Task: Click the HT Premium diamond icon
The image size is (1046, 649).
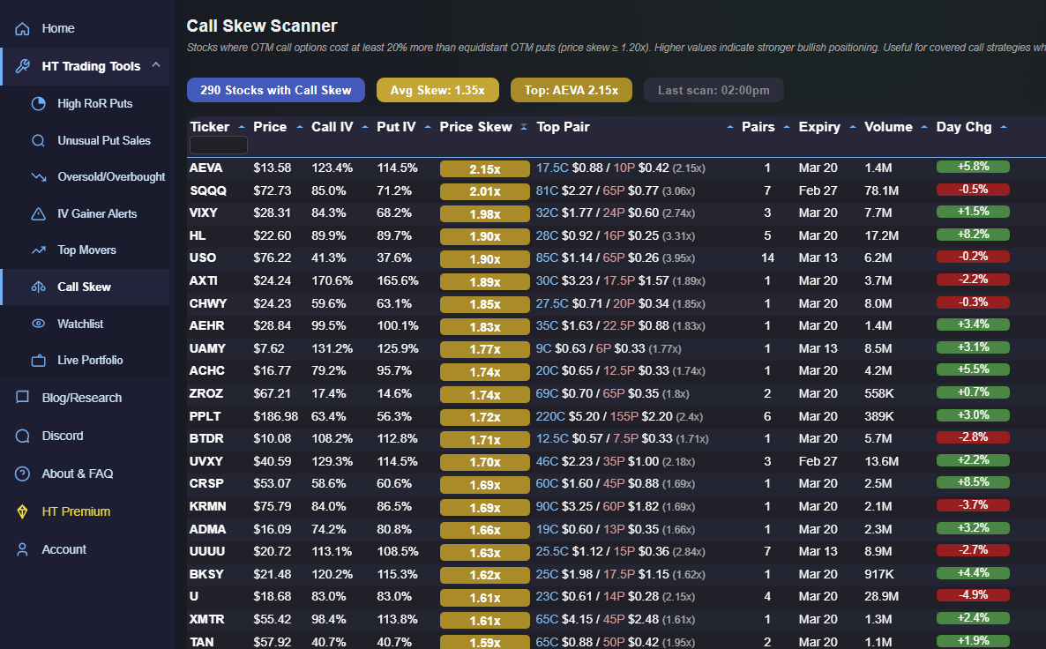Action: point(21,511)
